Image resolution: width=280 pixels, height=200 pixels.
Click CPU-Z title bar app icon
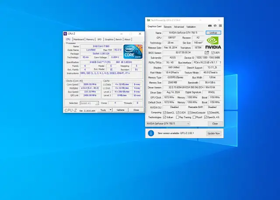(x=65, y=34)
